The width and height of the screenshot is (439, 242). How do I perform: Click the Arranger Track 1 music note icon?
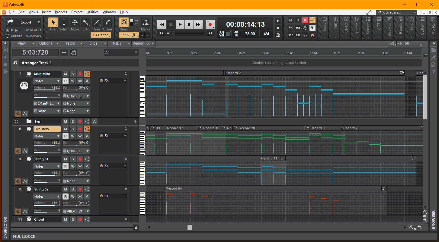[x=15, y=63]
